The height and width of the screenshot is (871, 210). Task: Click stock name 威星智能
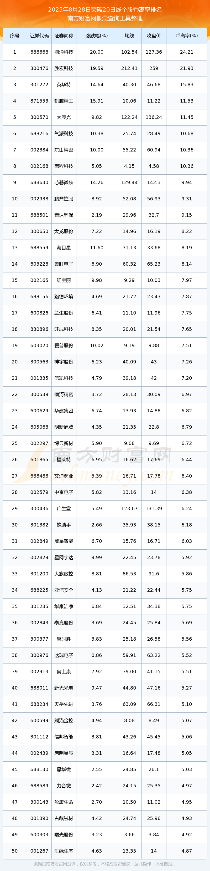[x=64, y=541]
